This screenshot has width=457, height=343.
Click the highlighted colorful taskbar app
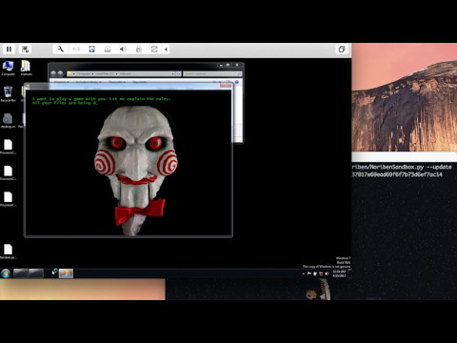click(x=66, y=273)
